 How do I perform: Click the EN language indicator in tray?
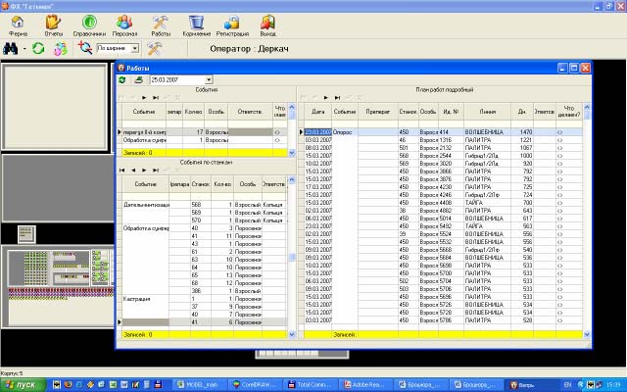pyautogui.click(x=567, y=385)
